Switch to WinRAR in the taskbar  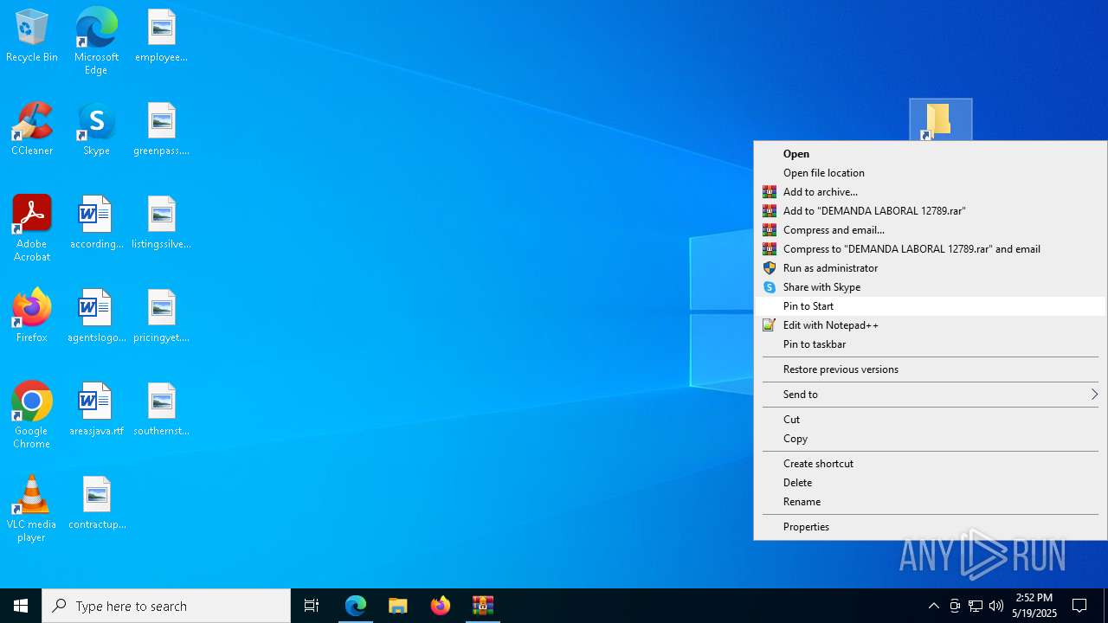click(483, 606)
